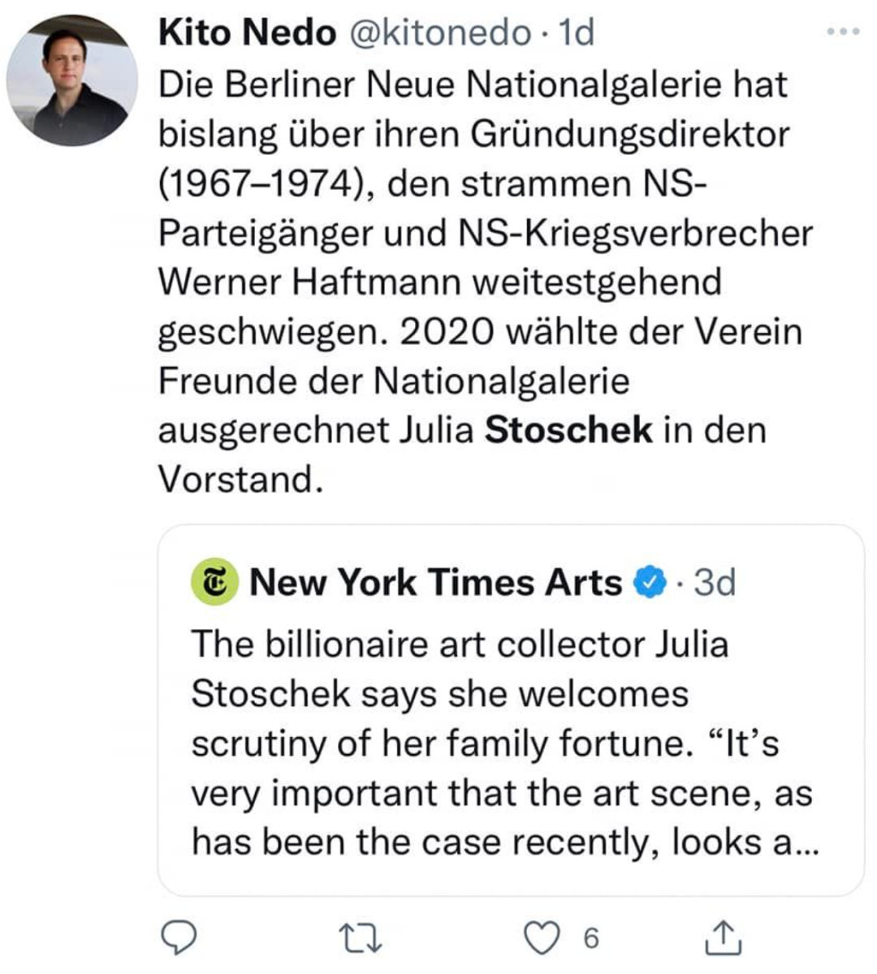
Task: Open the three-dot more options menu
Action: coord(842,32)
